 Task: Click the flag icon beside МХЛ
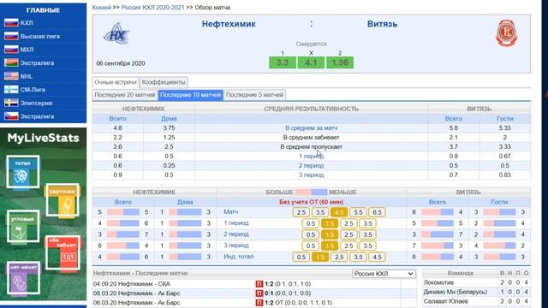tap(11, 50)
